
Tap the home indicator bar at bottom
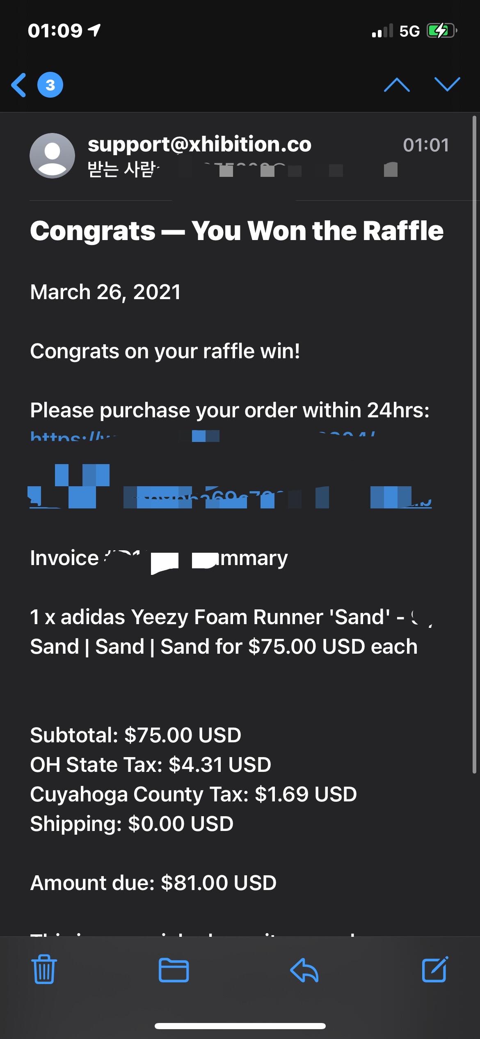[240, 1026]
